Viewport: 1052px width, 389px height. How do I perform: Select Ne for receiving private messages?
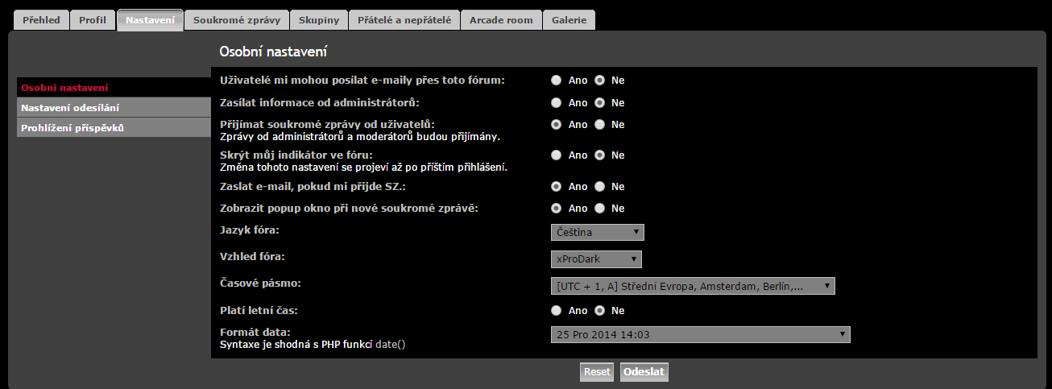click(x=599, y=125)
